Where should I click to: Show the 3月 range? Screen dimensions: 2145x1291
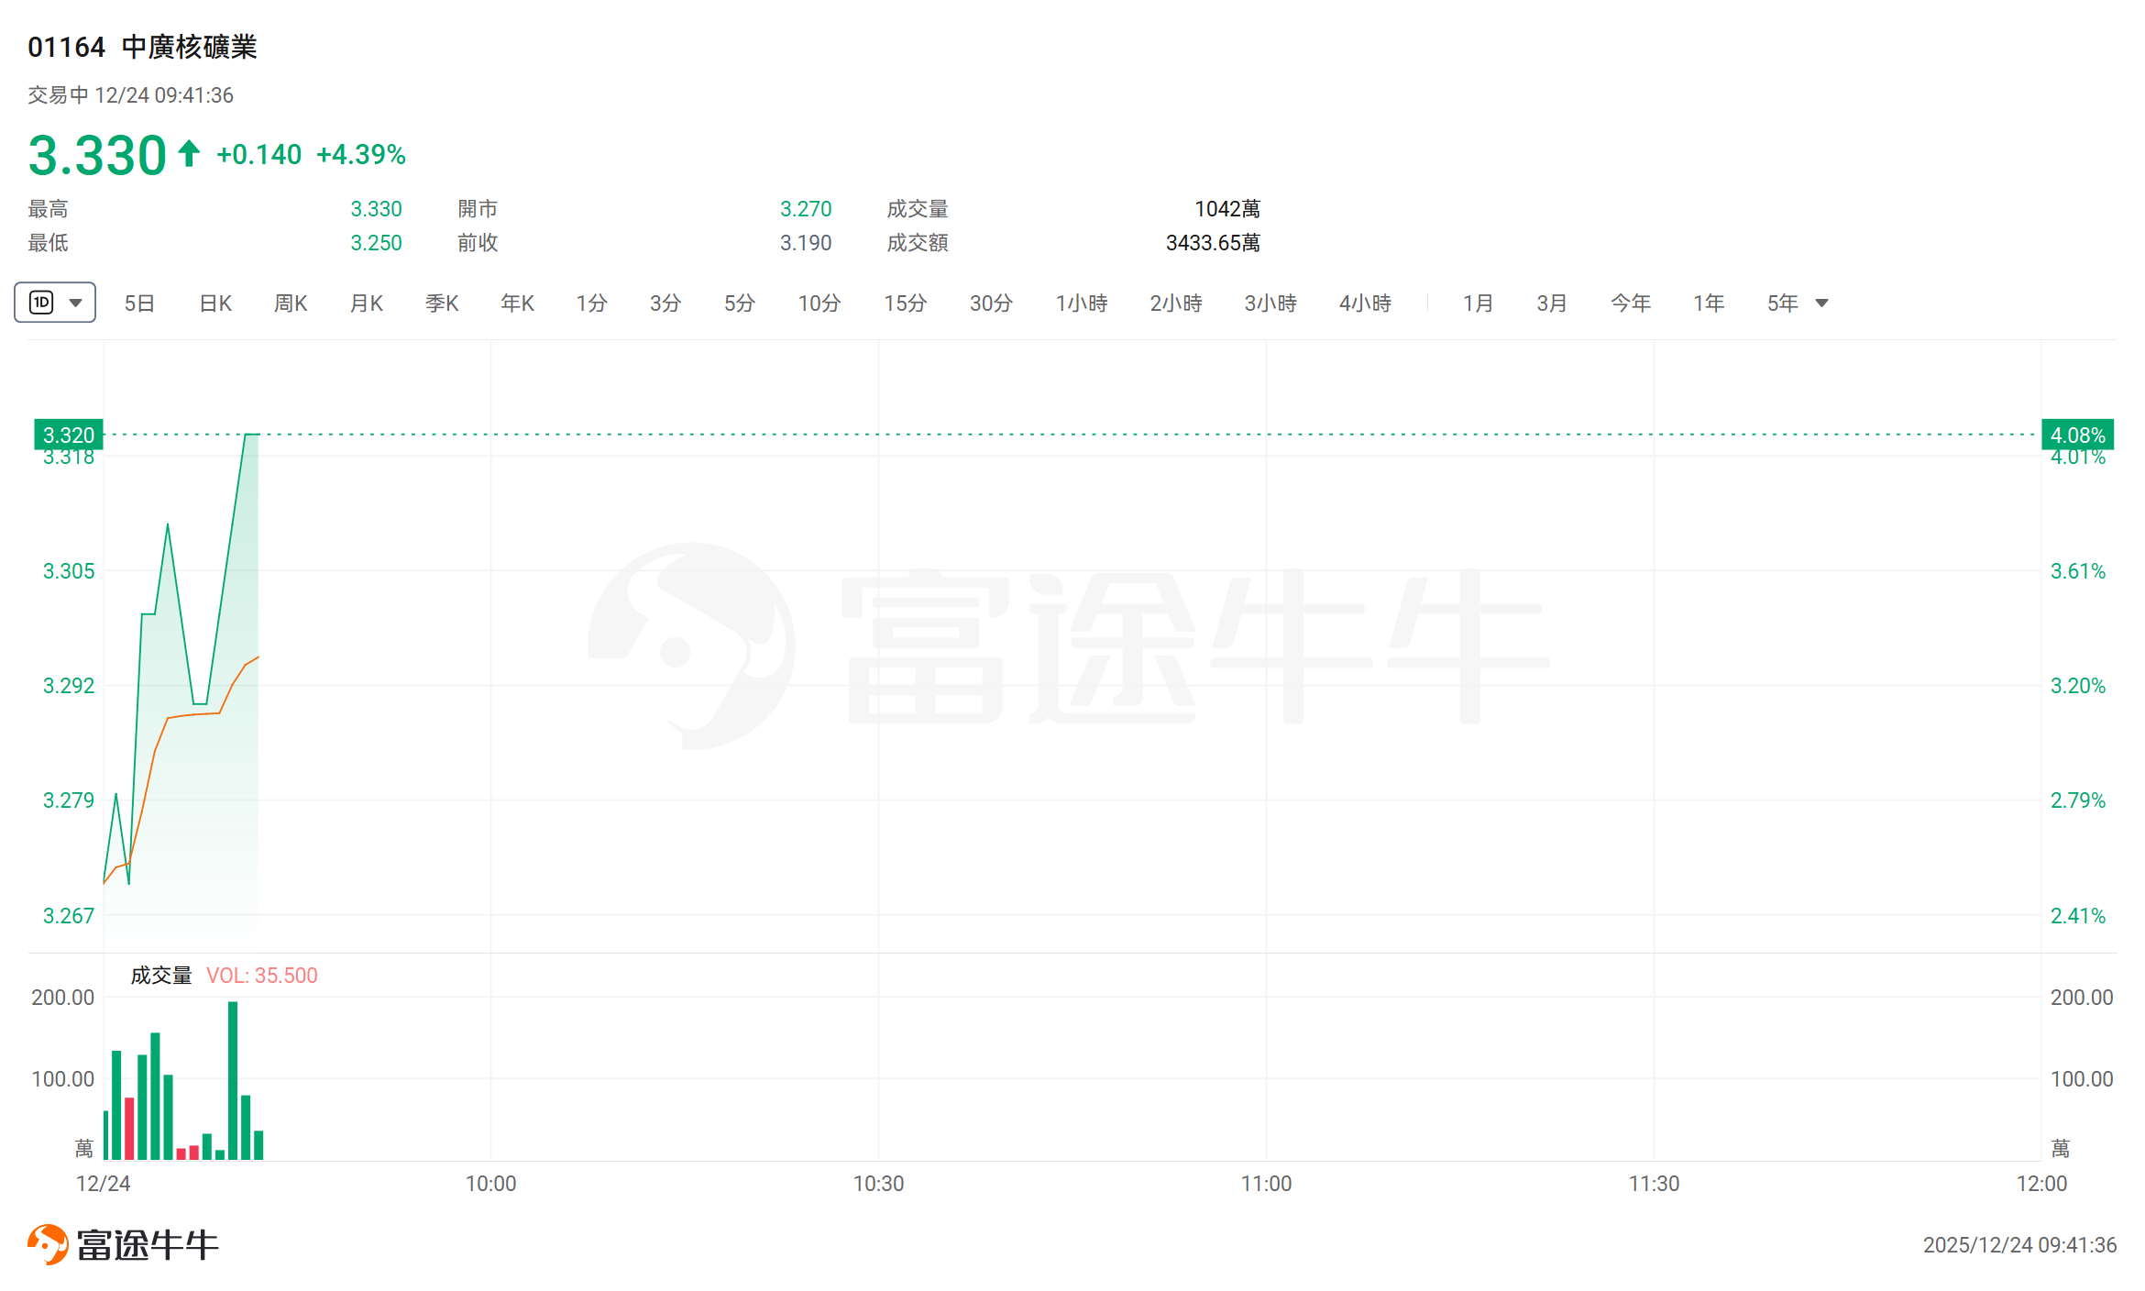click(1552, 303)
